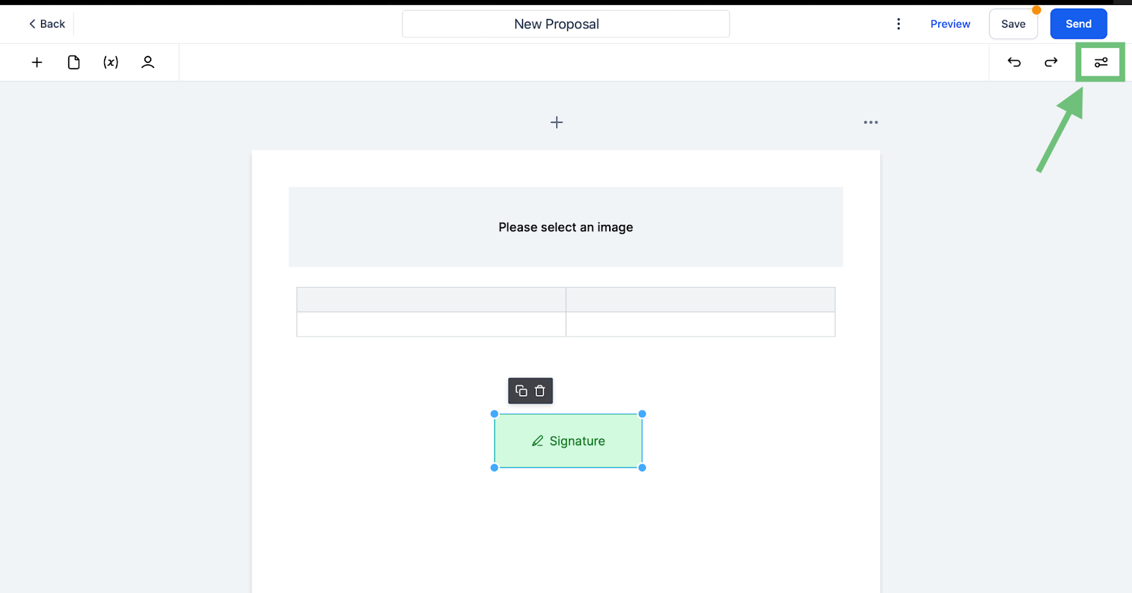Open the pages document icon

point(74,62)
